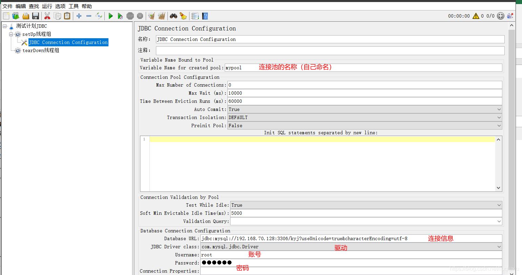Open the 运行 menu
Image resolution: width=522 pixels, height=275 pixels.
click(x=47, y=6)
